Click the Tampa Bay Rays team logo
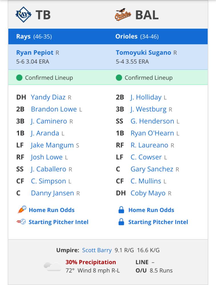This screenshot has width=216, height=285. pos(23,15)
